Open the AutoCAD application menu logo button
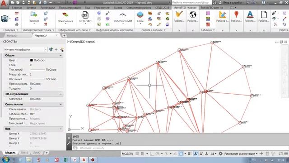 (4, 4)
